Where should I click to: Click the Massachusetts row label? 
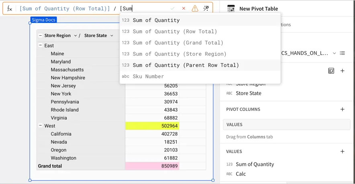point(67,70)
